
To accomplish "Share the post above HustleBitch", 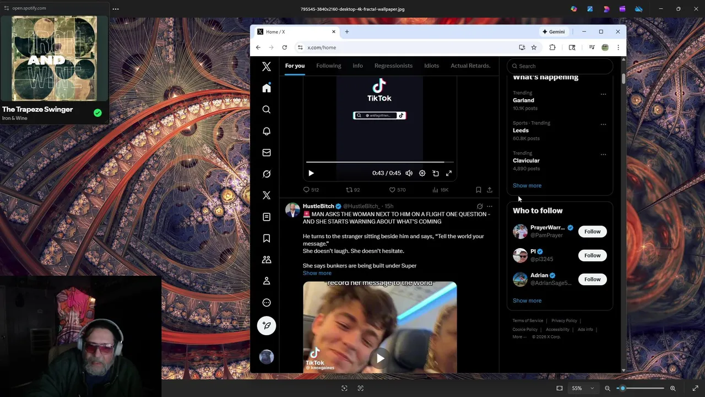I will (x=490, y=190).
